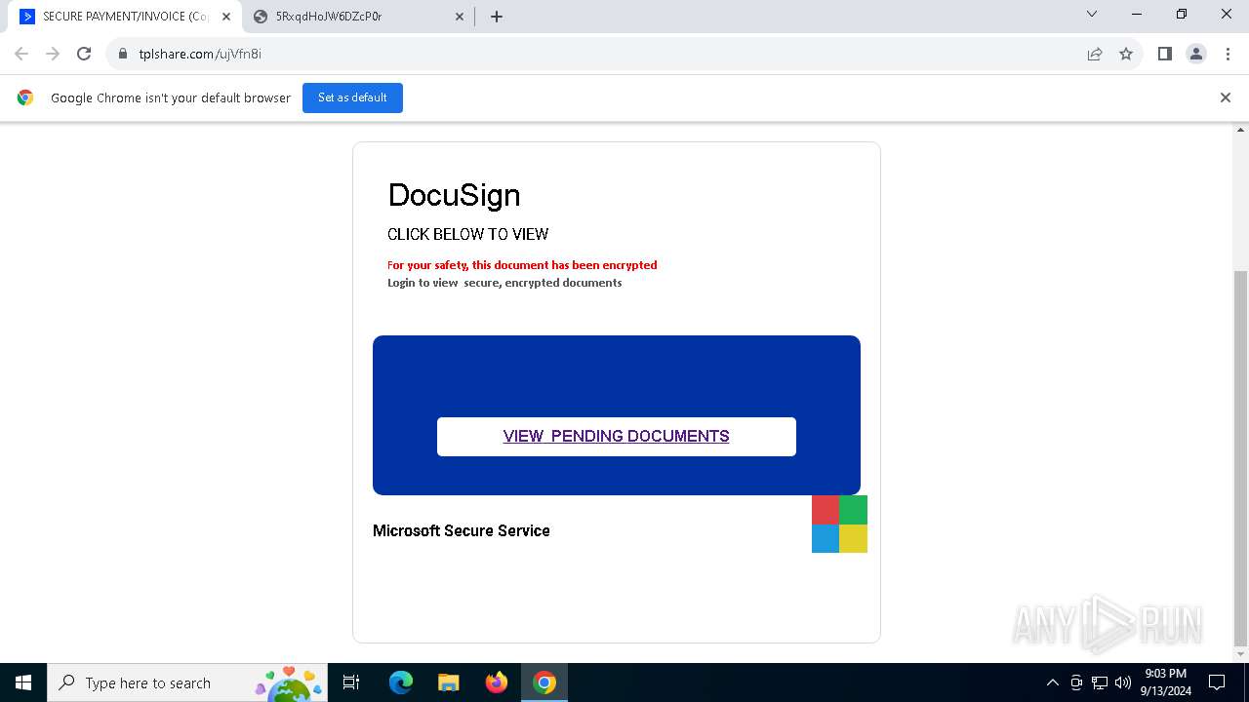Reload the current page
Image resolution: width=1249 pixels, height=702 pixels.
pyautogui.click(x=84, y=54)
